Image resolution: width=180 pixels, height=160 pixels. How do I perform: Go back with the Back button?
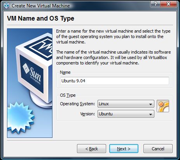click(91, 149)
